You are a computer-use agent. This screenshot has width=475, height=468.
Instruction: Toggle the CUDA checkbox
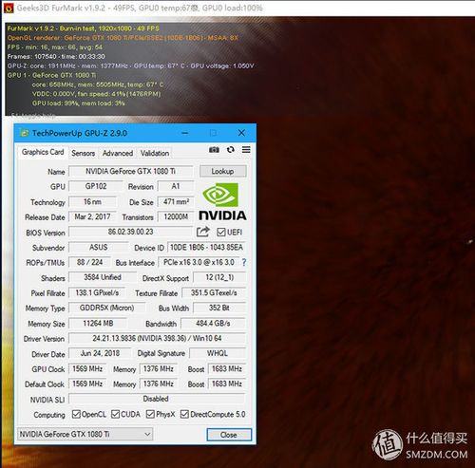pyautogui.click(x=115, y=414)
